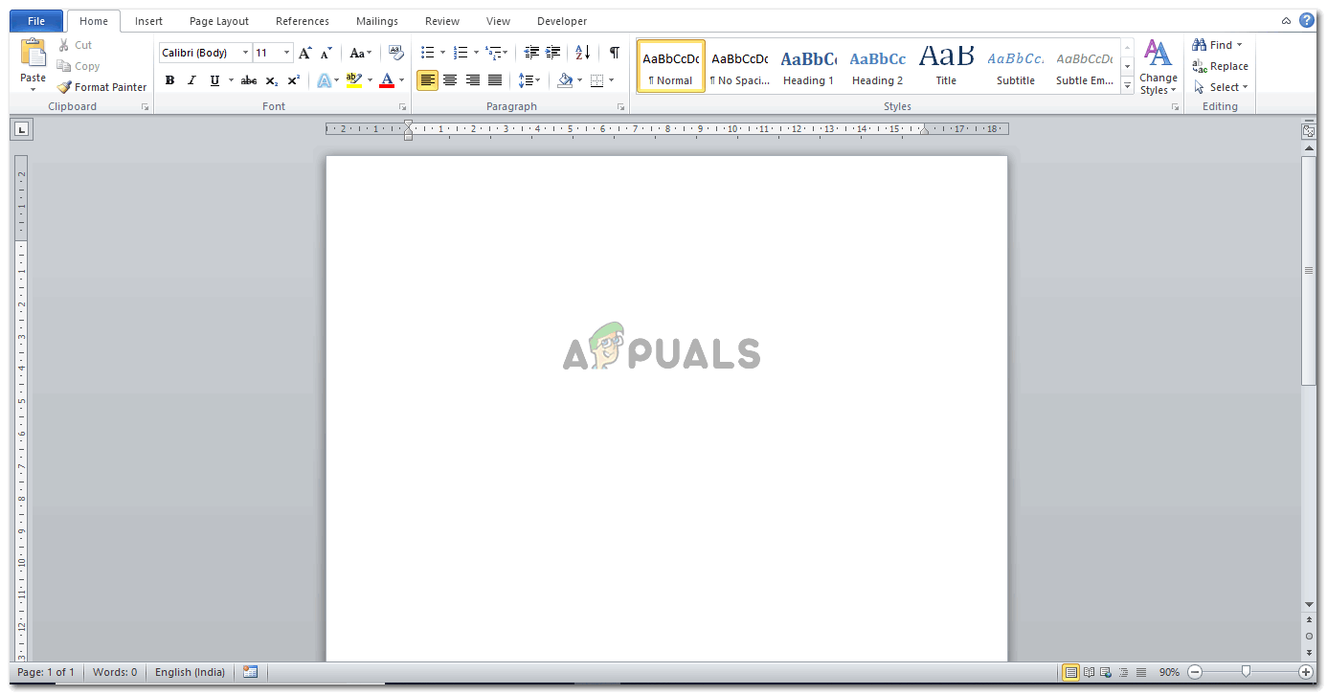Click the 90% zoom level button
The height and width of the screenshot is (695, 1327).
(x=1169, y=672)
